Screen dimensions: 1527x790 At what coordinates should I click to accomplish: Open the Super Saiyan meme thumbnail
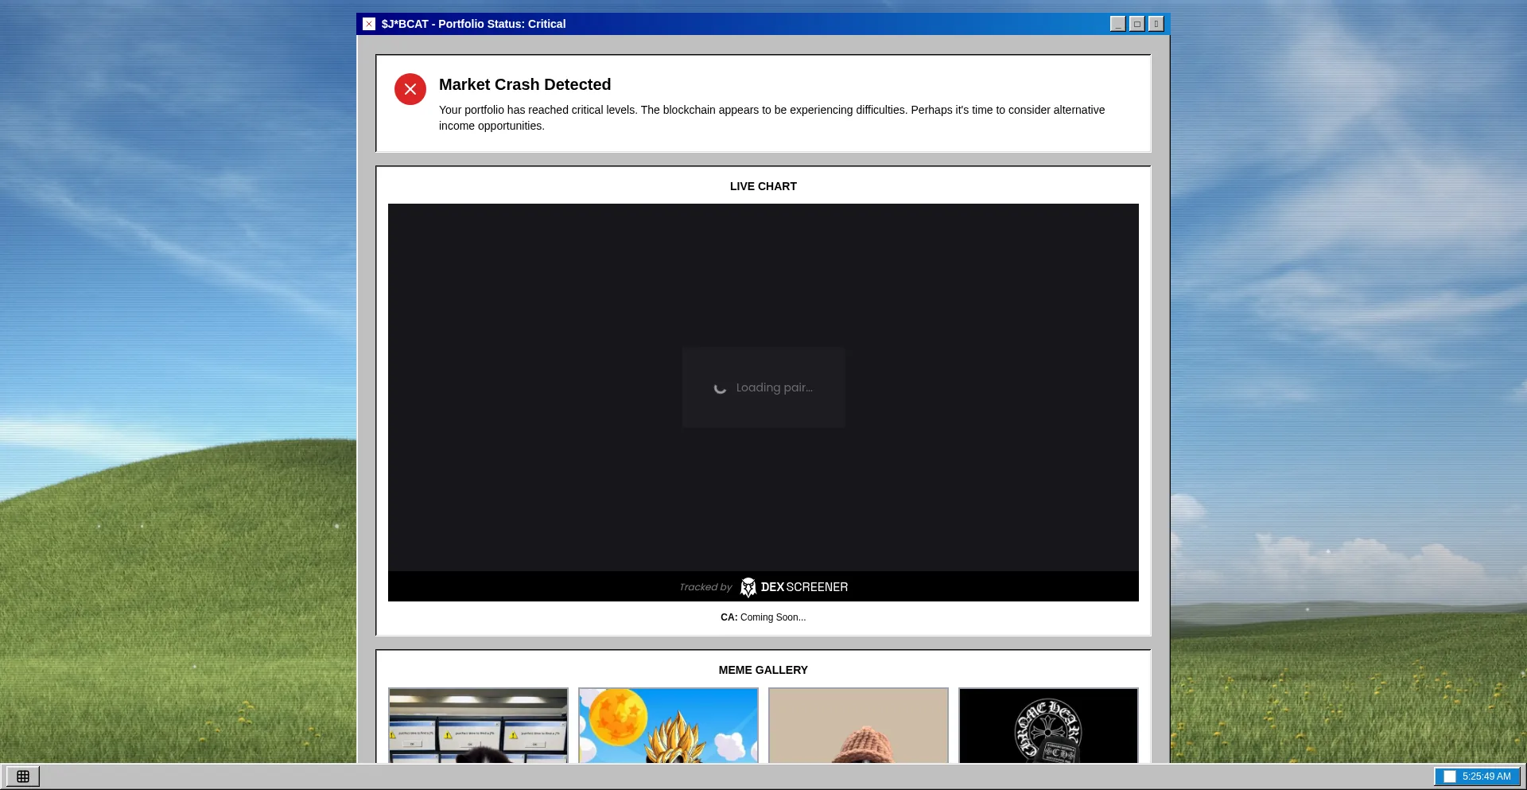pos(668,726)
